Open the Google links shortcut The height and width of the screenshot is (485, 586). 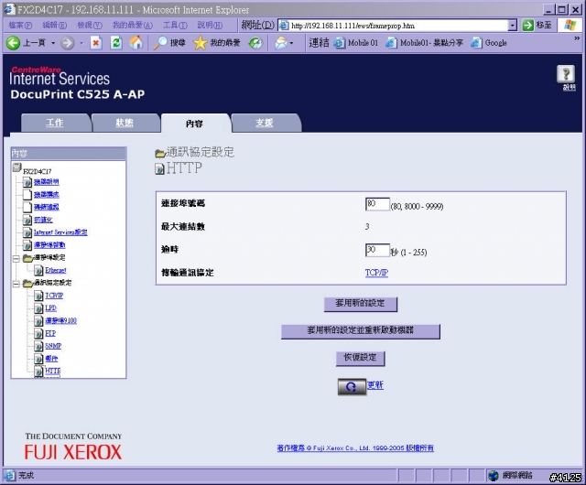[488, 43]
